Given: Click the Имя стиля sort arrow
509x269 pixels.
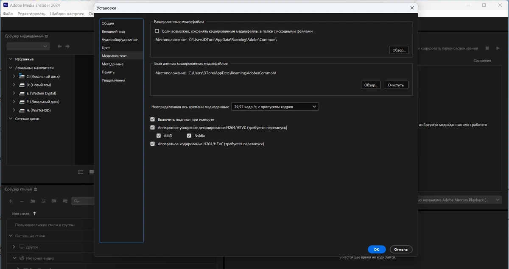Looking at the screenshot, I should point(34,214).
